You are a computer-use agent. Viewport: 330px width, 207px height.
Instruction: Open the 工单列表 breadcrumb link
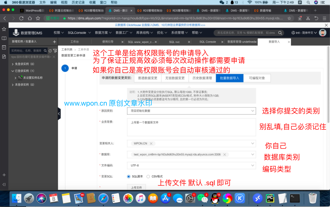(x=67, y=50)
